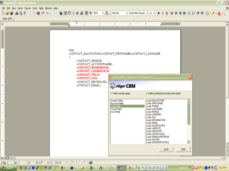
Task: Click the Open file icon
Action: [7, 13]
